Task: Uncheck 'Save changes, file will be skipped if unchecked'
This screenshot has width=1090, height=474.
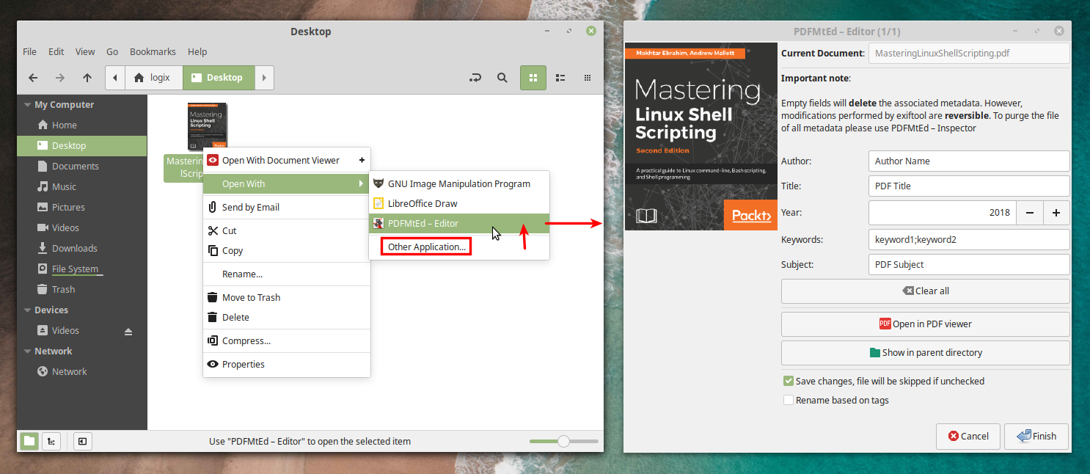Action: [789, 381]
